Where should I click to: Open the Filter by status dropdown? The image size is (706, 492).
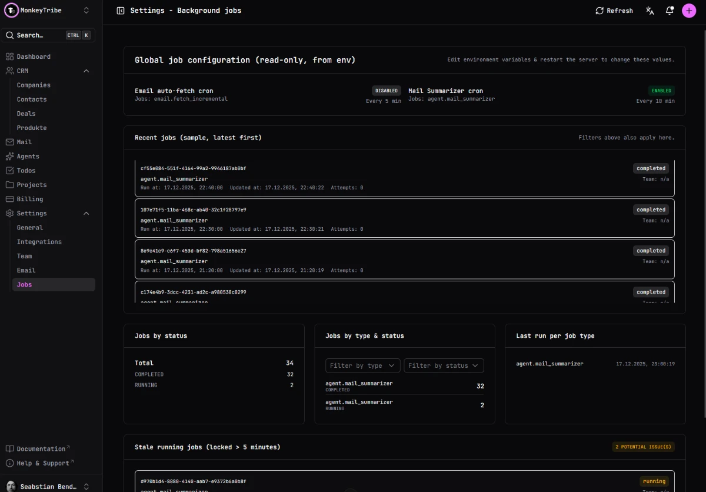444,365
